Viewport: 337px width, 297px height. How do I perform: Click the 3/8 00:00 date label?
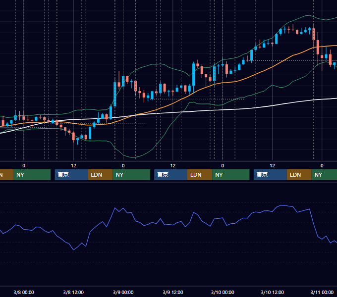24,292
